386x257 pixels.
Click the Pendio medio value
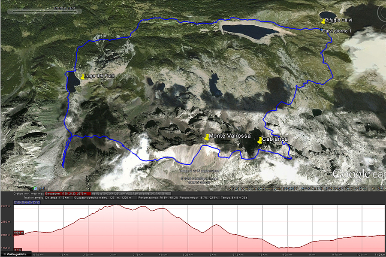coord(199,198)
